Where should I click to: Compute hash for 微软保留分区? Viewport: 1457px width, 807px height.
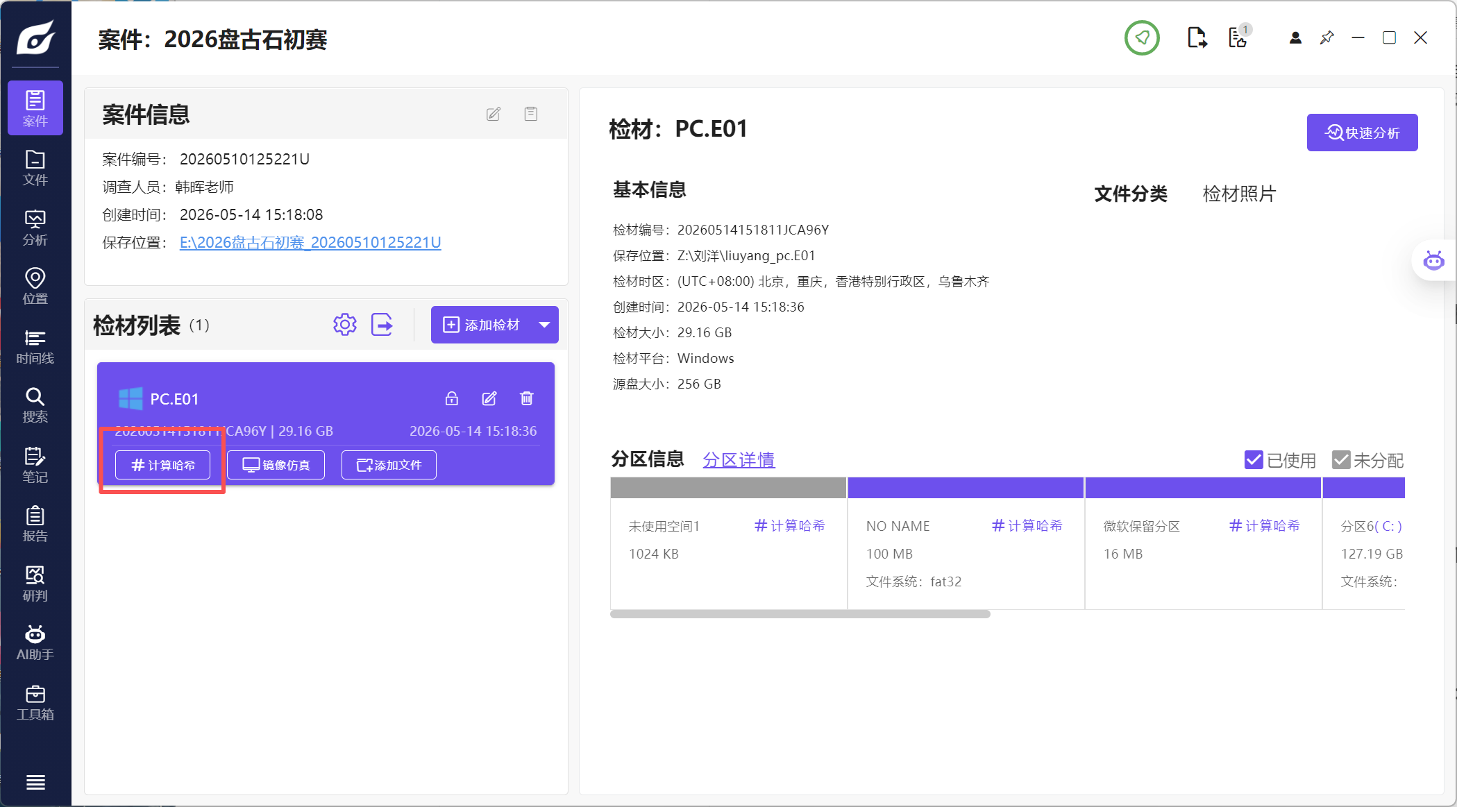(x=1265, y=526)
